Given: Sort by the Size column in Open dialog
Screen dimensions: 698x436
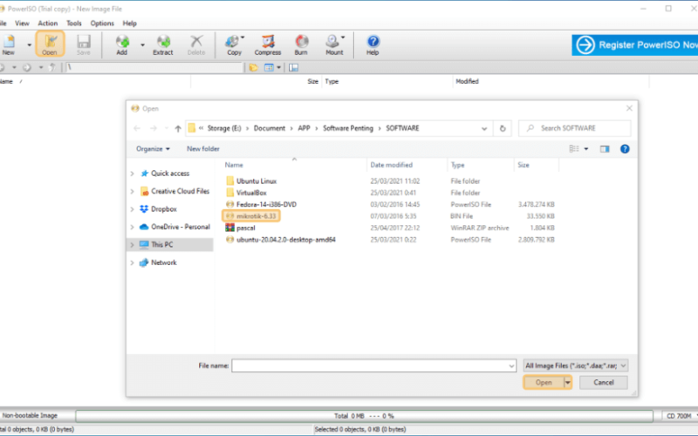Looking at the screenshot, I should click(523, 165).
